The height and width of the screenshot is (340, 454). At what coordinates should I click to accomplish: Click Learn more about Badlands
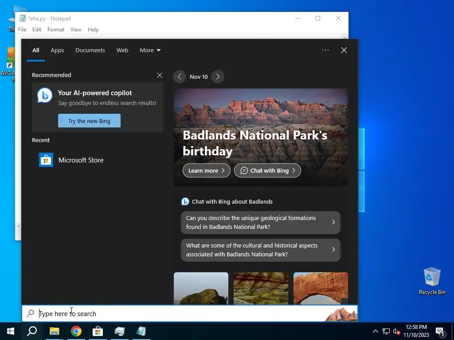click(207, 170)
